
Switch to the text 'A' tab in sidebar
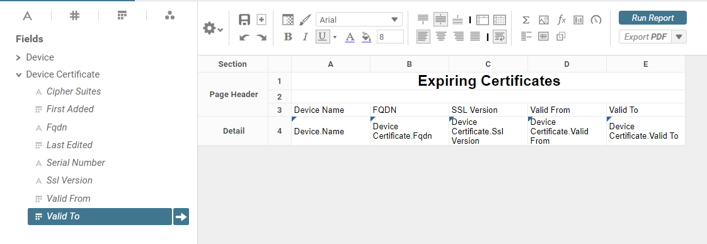tap(28, 16)
